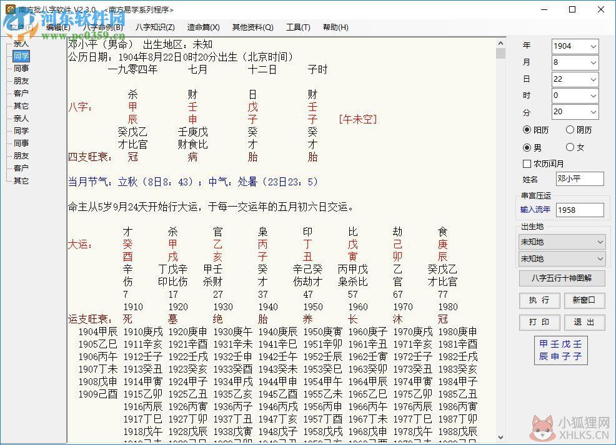Image resolution: width=616 pixels, height=445 pixels.
Task: Select the highlighted 同学 tree item
Action: [x=21, y=56]
